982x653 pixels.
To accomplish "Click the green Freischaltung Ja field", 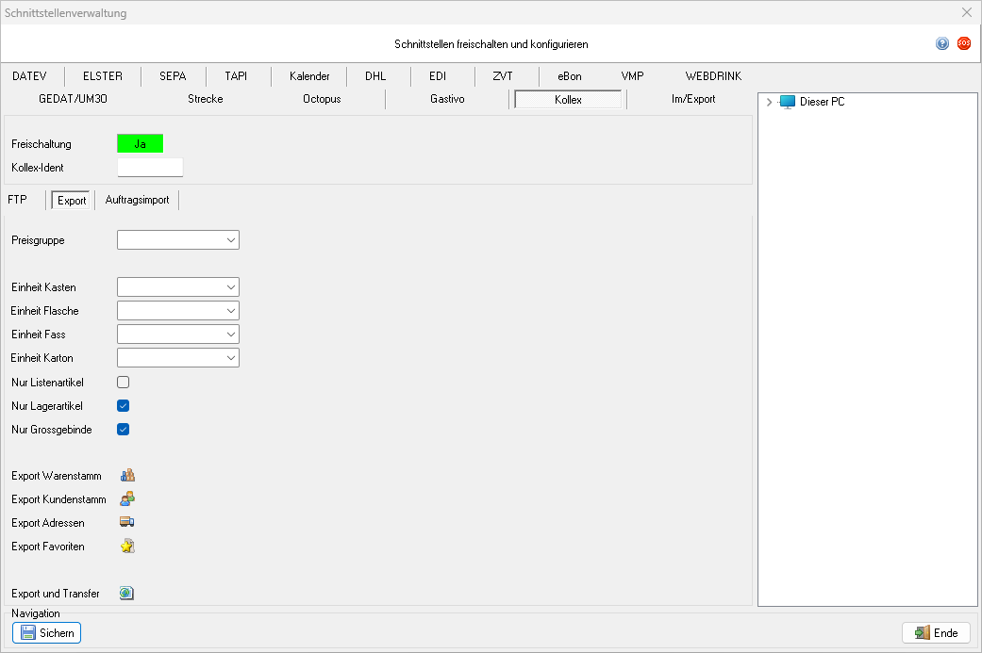I will coord(140,144).
